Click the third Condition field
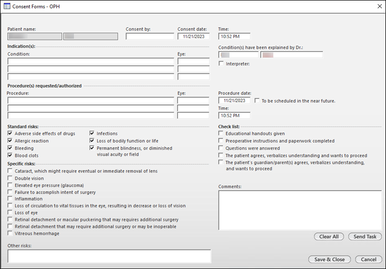The height and width of the screenshot is (269, 386). coord(91,76)
